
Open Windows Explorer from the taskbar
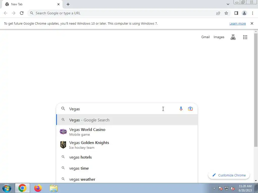pyautogui.click(x=54, y=188)
